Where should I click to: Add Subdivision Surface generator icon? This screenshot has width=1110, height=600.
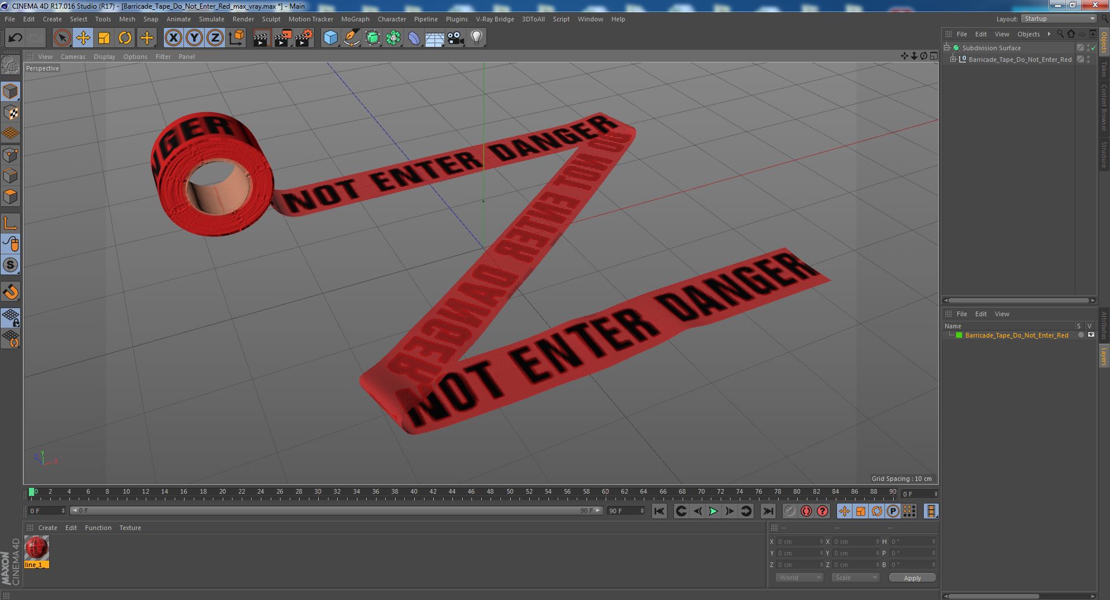point(373,38)
